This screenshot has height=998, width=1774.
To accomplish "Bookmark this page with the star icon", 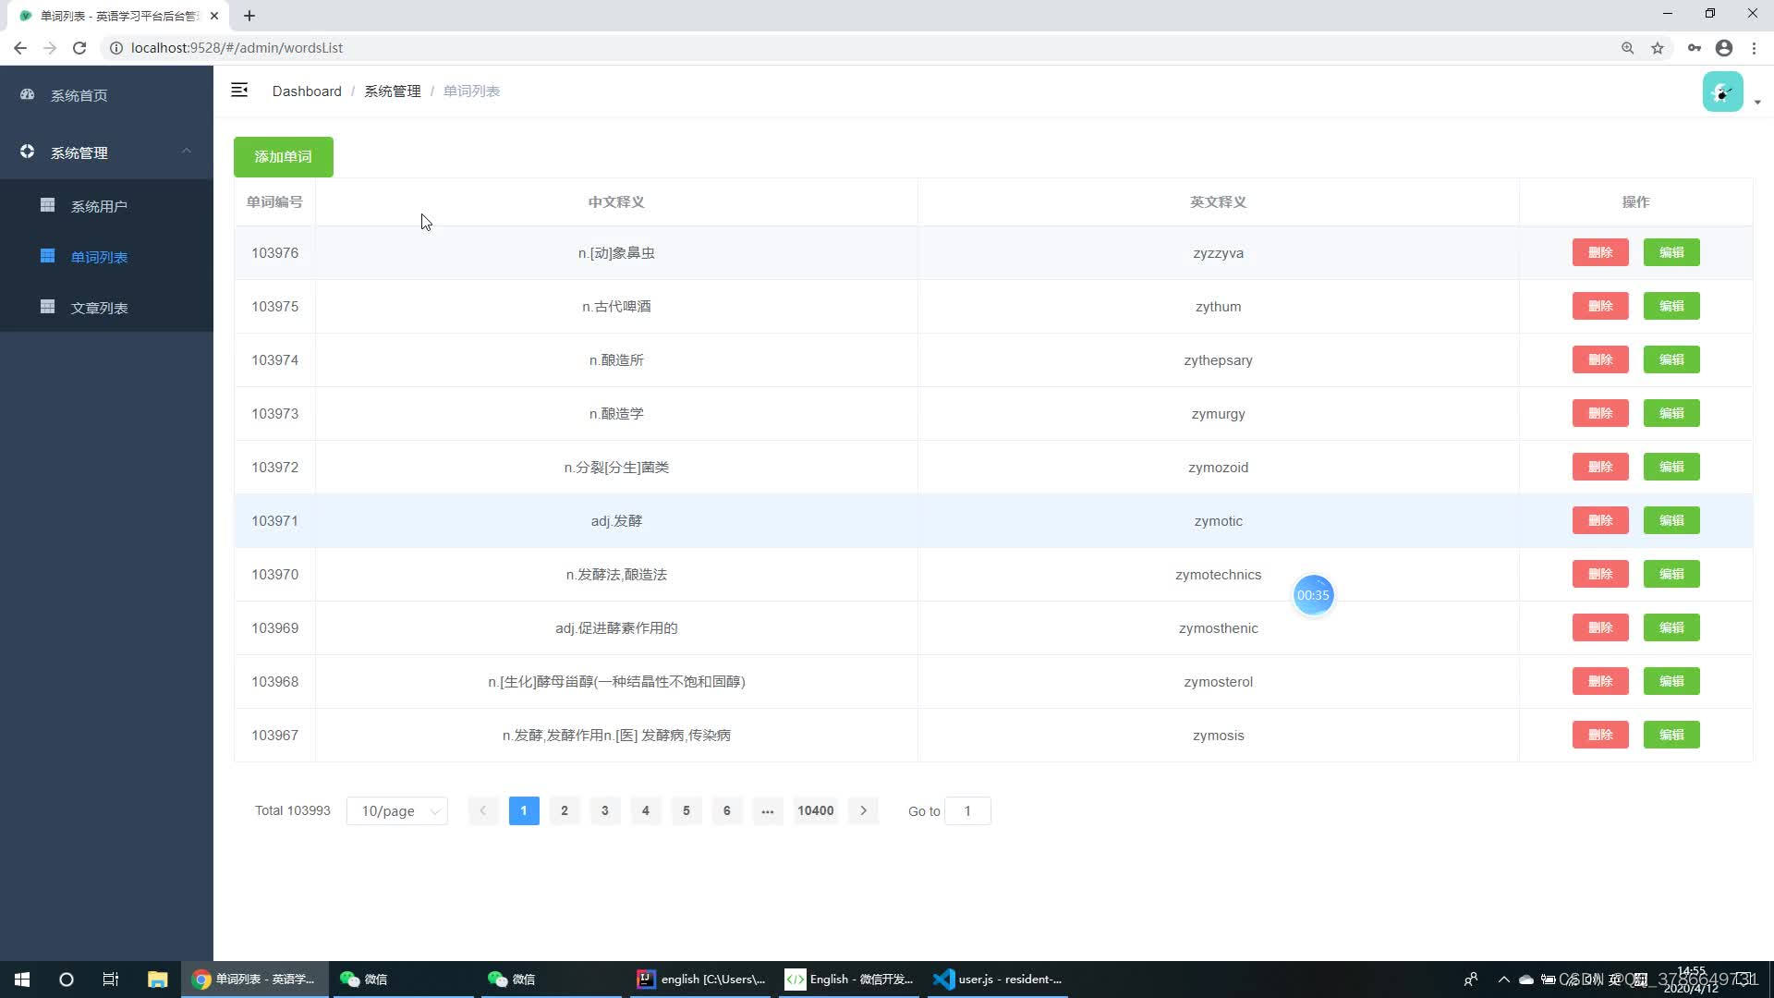I will tap(1658, 48).
